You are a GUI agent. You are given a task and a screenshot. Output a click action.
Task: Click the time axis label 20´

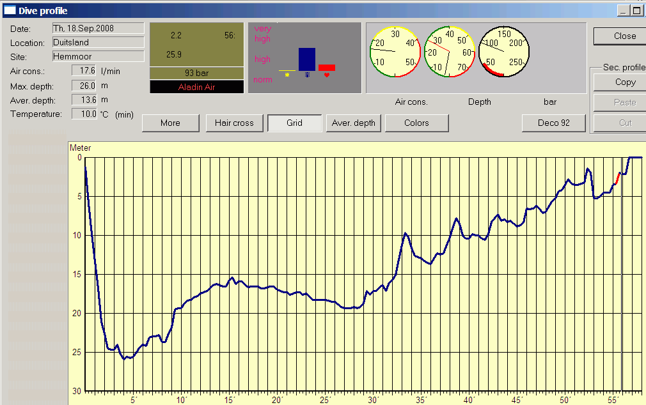tap(277, 400)
